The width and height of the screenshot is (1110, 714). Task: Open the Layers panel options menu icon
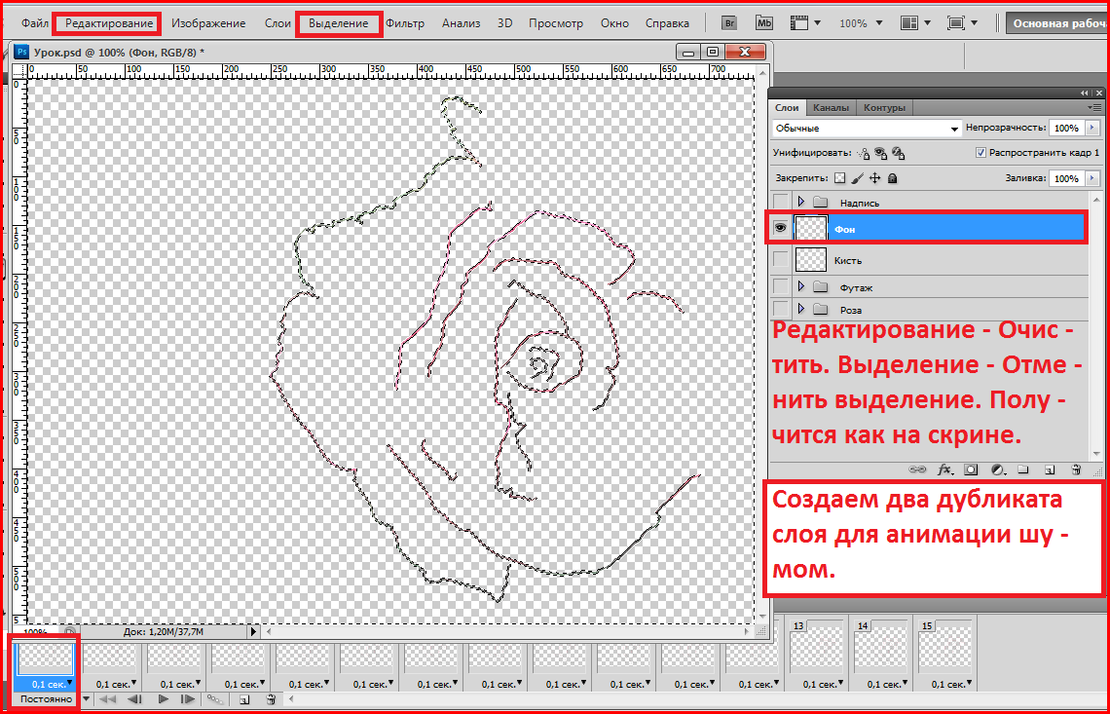coord(1093,108)
